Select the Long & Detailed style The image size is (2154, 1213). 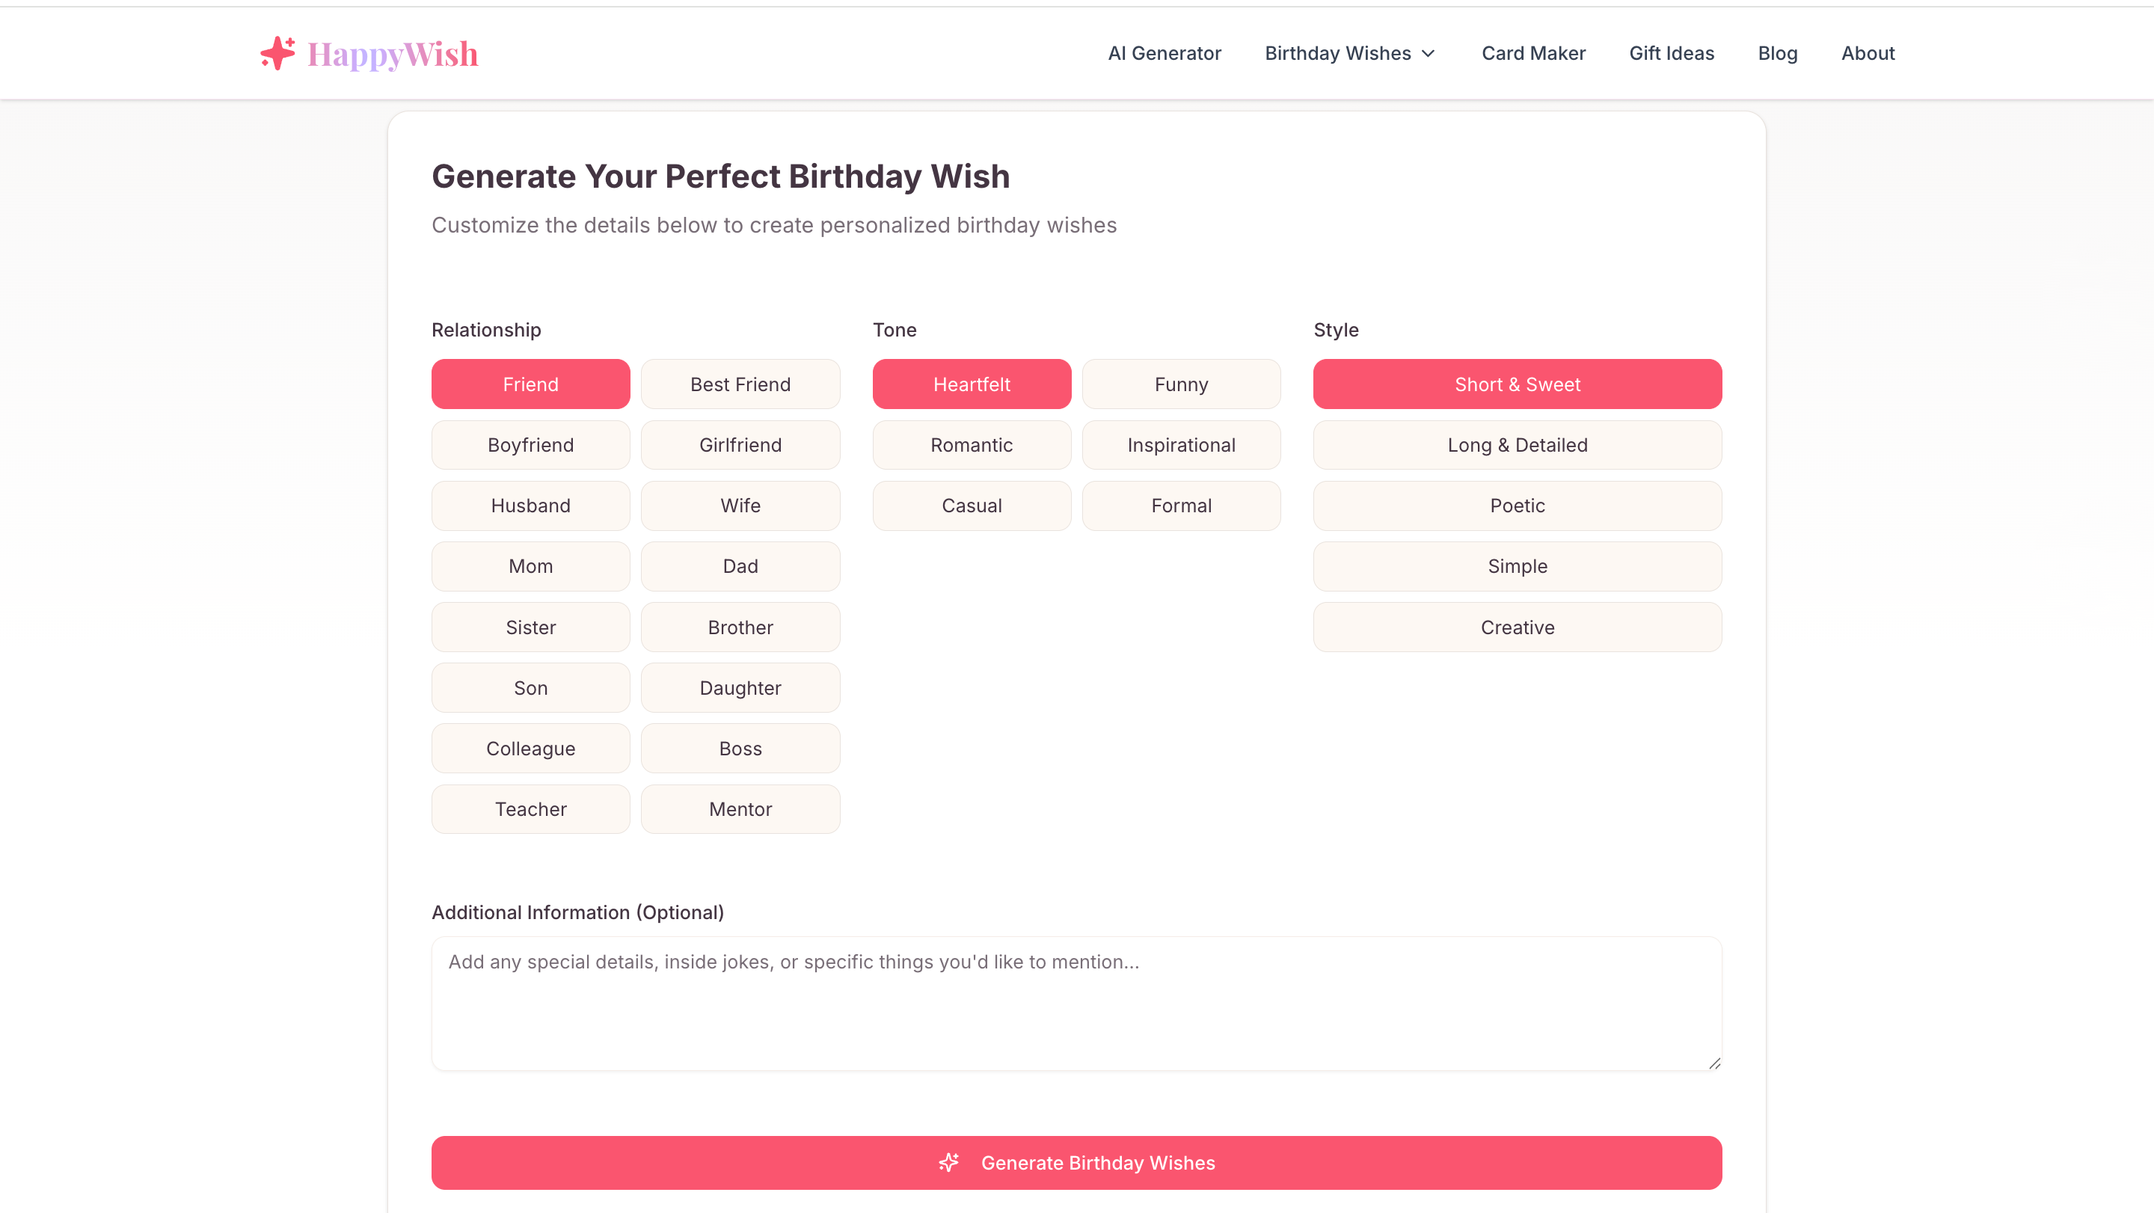pos(1516,445)
